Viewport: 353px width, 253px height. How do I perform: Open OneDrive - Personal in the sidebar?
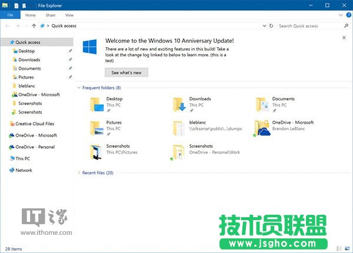pos(35,147)
